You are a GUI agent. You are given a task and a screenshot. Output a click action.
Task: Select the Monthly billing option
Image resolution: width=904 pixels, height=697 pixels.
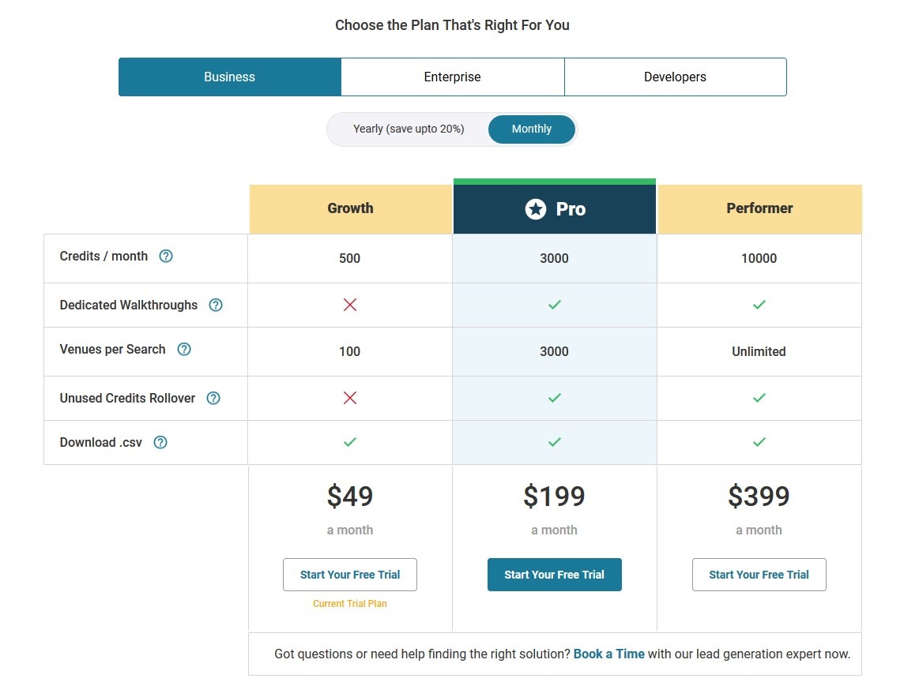532,129
